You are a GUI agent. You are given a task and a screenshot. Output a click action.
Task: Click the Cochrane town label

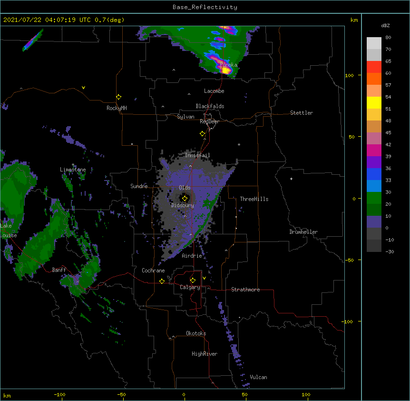point(153,271)
